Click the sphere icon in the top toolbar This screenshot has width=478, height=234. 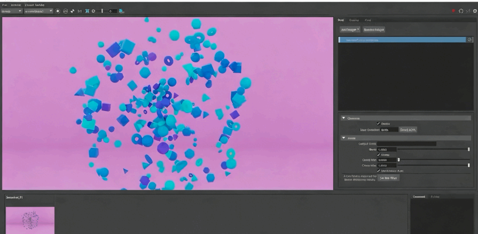coord(65,11)
